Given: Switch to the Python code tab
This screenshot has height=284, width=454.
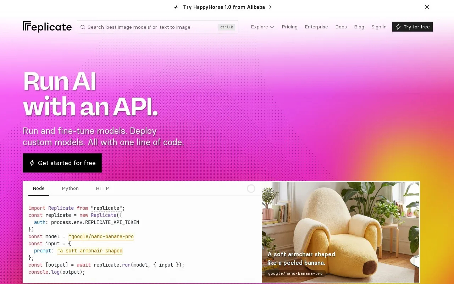Looking at the screenshot, I should (x=70, y=189).
